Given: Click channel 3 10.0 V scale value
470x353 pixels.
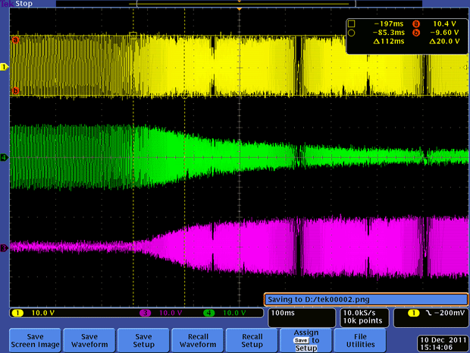Looking at the screenshot, I should (x=171, y=313).
